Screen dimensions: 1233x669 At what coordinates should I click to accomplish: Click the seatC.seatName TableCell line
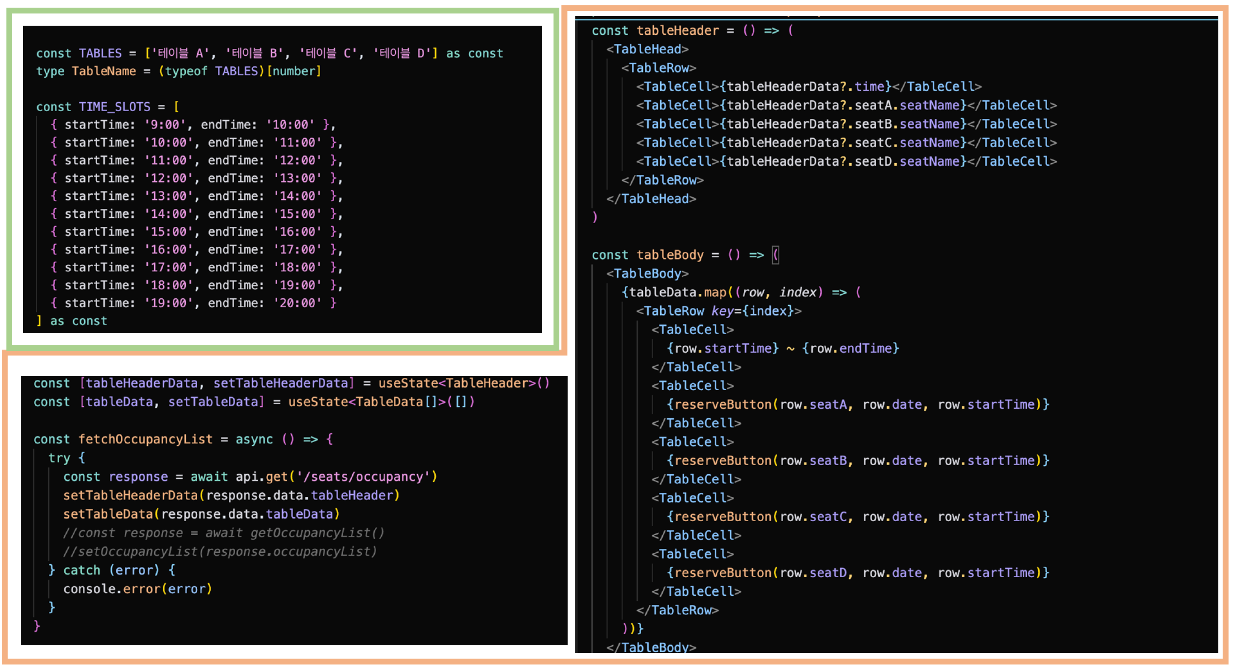[x=846, y=142]
